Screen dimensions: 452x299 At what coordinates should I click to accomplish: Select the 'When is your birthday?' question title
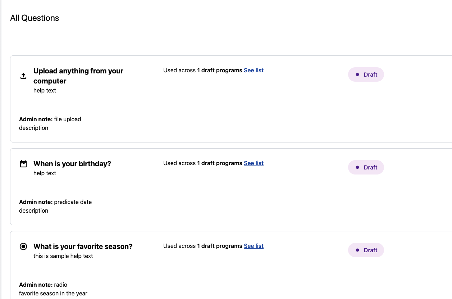click(x=72, y=164)
